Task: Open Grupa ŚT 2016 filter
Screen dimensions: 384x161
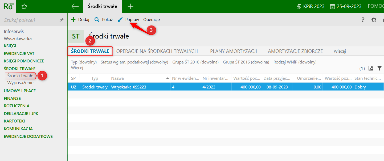Action: click(246, 62)
